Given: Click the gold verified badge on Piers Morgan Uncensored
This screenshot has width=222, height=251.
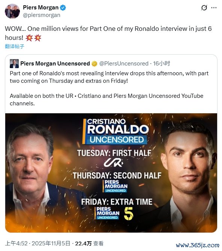Looking at the screenshot, I should coord(94,64).
